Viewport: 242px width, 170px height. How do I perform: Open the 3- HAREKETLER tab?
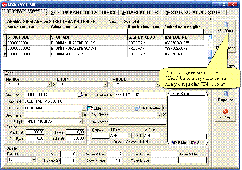click(140, 13)
